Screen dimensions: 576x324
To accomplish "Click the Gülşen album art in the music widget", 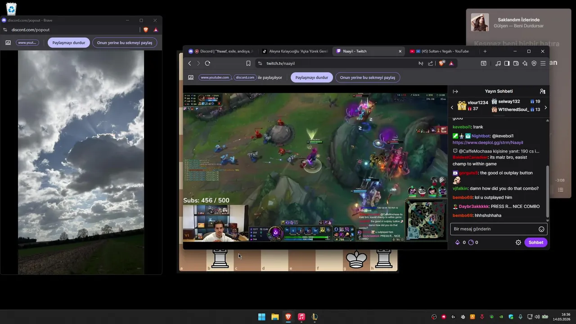I will pyautogui.click(x=480, y=22).
